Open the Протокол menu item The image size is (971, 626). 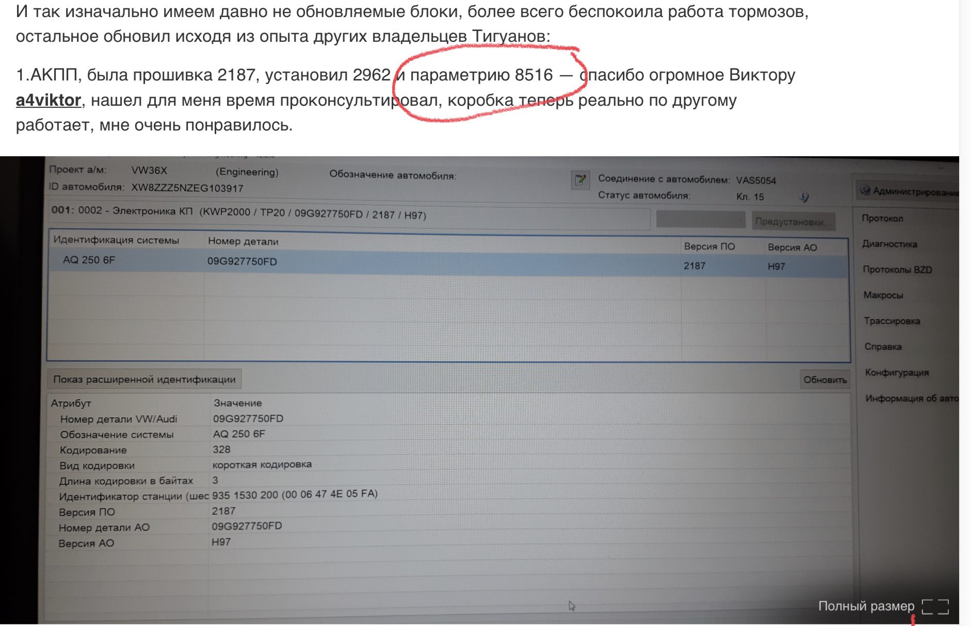(x=882, y=218)
